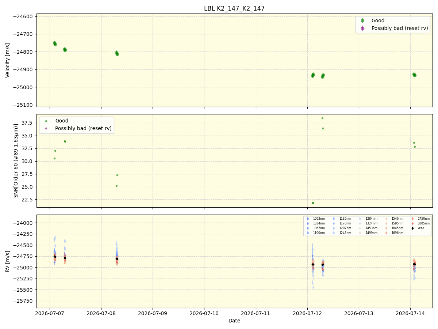Click the green Good marker in velocity legend

[362, 21]
